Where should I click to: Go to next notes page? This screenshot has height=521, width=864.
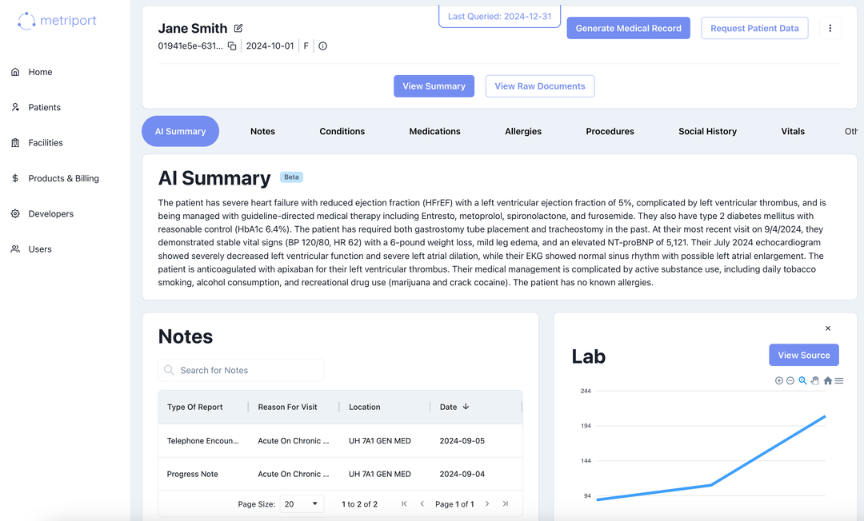487,504
